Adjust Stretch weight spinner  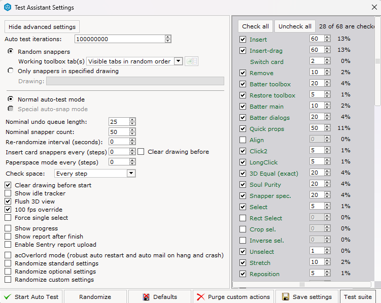[327, 262]
